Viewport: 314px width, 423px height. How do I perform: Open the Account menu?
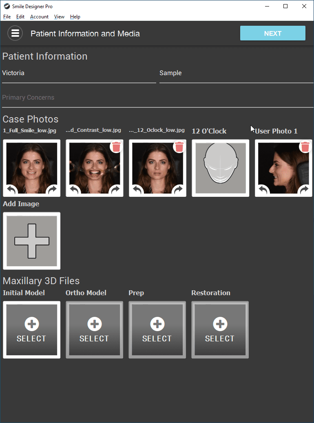tap(39, 17)
